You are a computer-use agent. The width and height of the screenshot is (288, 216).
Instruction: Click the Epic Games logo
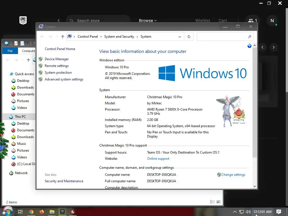point(23,20)
